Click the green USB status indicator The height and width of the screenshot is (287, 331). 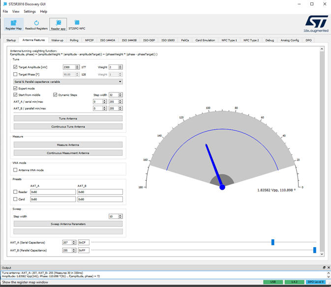pos(273,282)
